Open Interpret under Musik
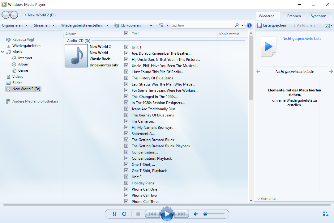Image resolution: width=334 pixels, height=223 pixels. 25,58
